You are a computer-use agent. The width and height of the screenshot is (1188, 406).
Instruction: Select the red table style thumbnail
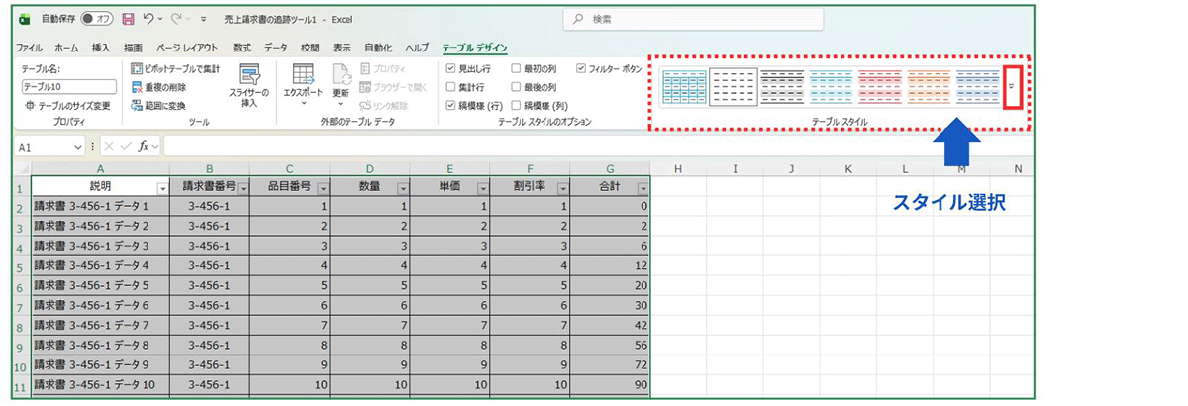click(x=881, y=88)
